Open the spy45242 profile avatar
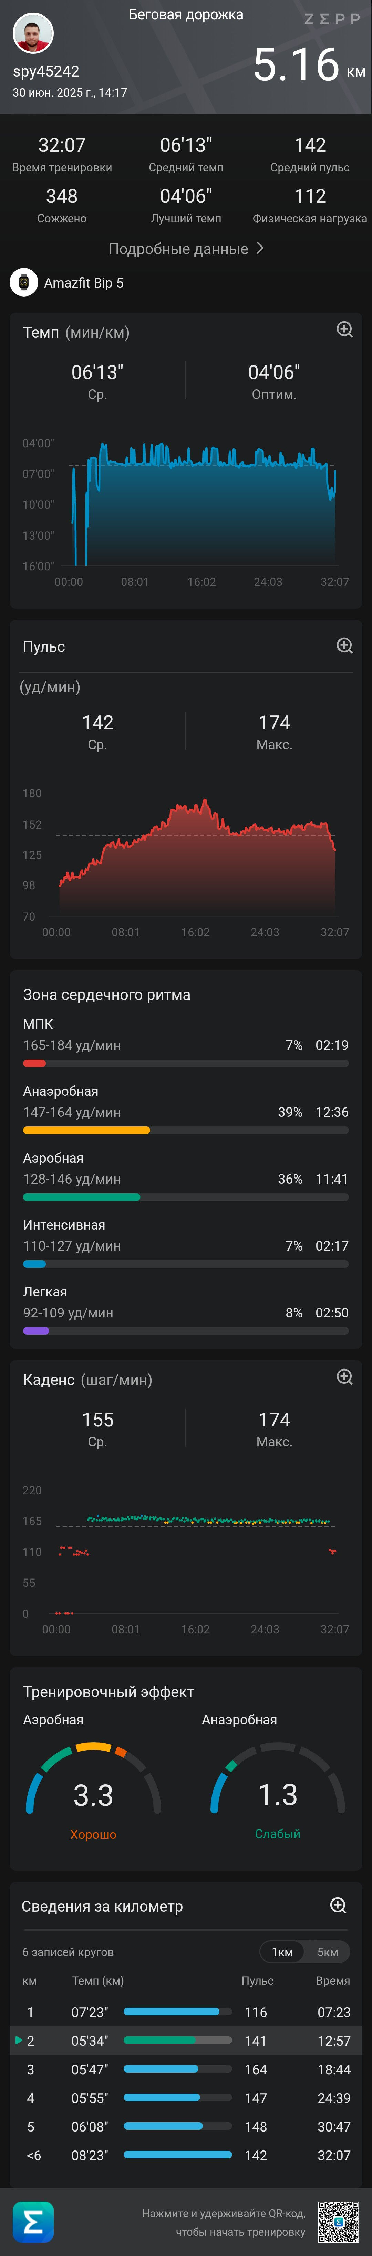This screenshot has width=372, height=2256. tap(33, 33)
